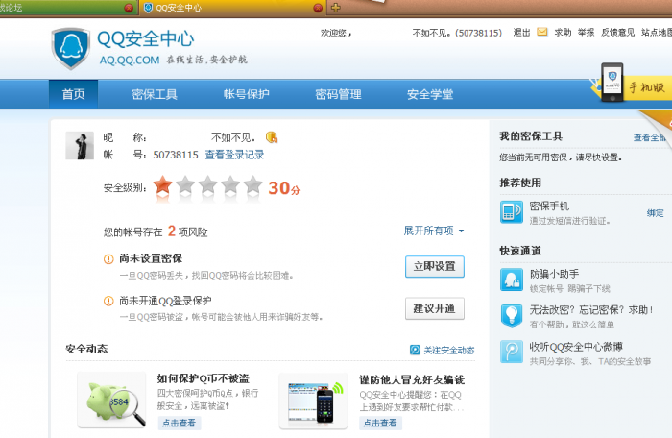Click 收听QQ安全中心微博 link text

576,346
